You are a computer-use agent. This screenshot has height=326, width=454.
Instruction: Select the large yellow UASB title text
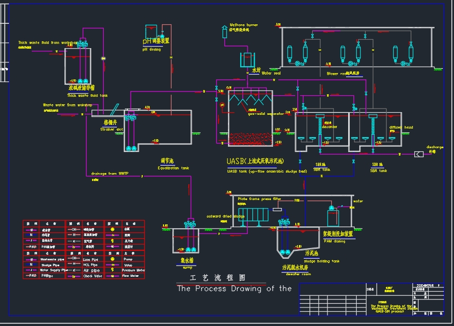255,161
